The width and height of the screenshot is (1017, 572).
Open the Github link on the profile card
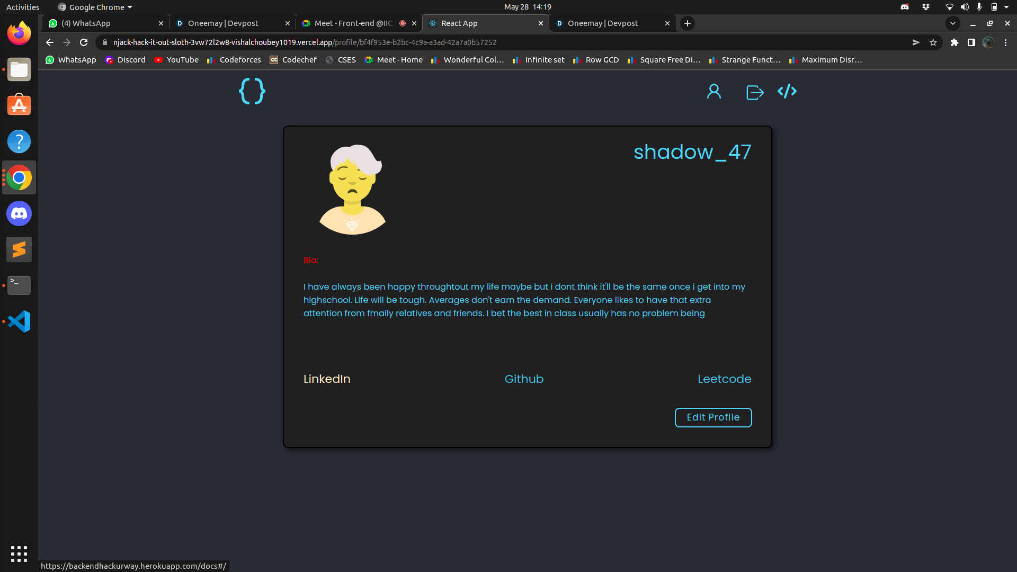(523, 379)
